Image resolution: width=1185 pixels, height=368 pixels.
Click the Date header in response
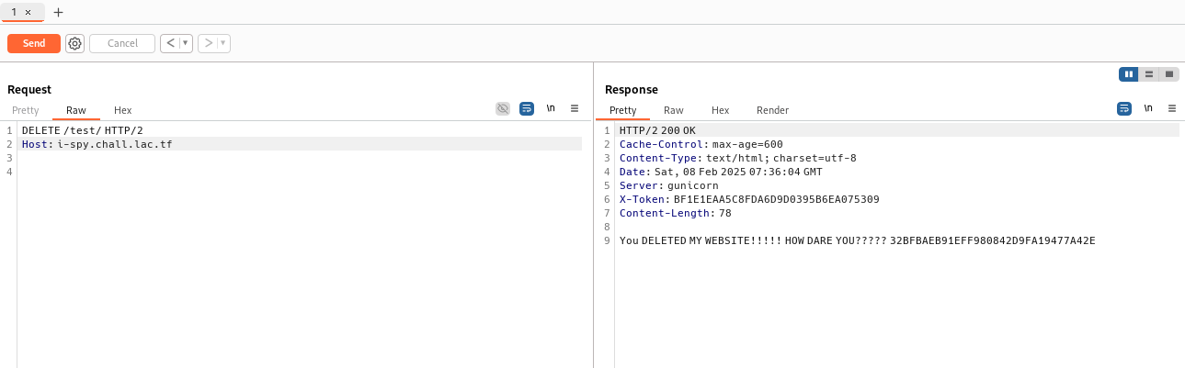[x=721, y=172]
